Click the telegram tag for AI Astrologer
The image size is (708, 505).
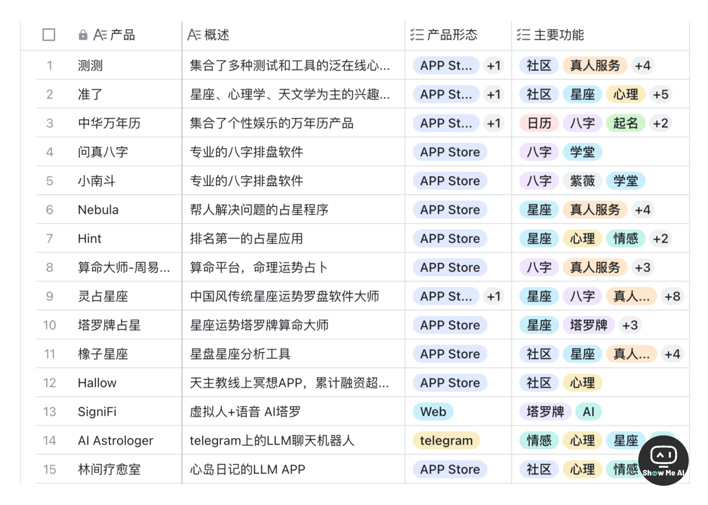(446, 440)
